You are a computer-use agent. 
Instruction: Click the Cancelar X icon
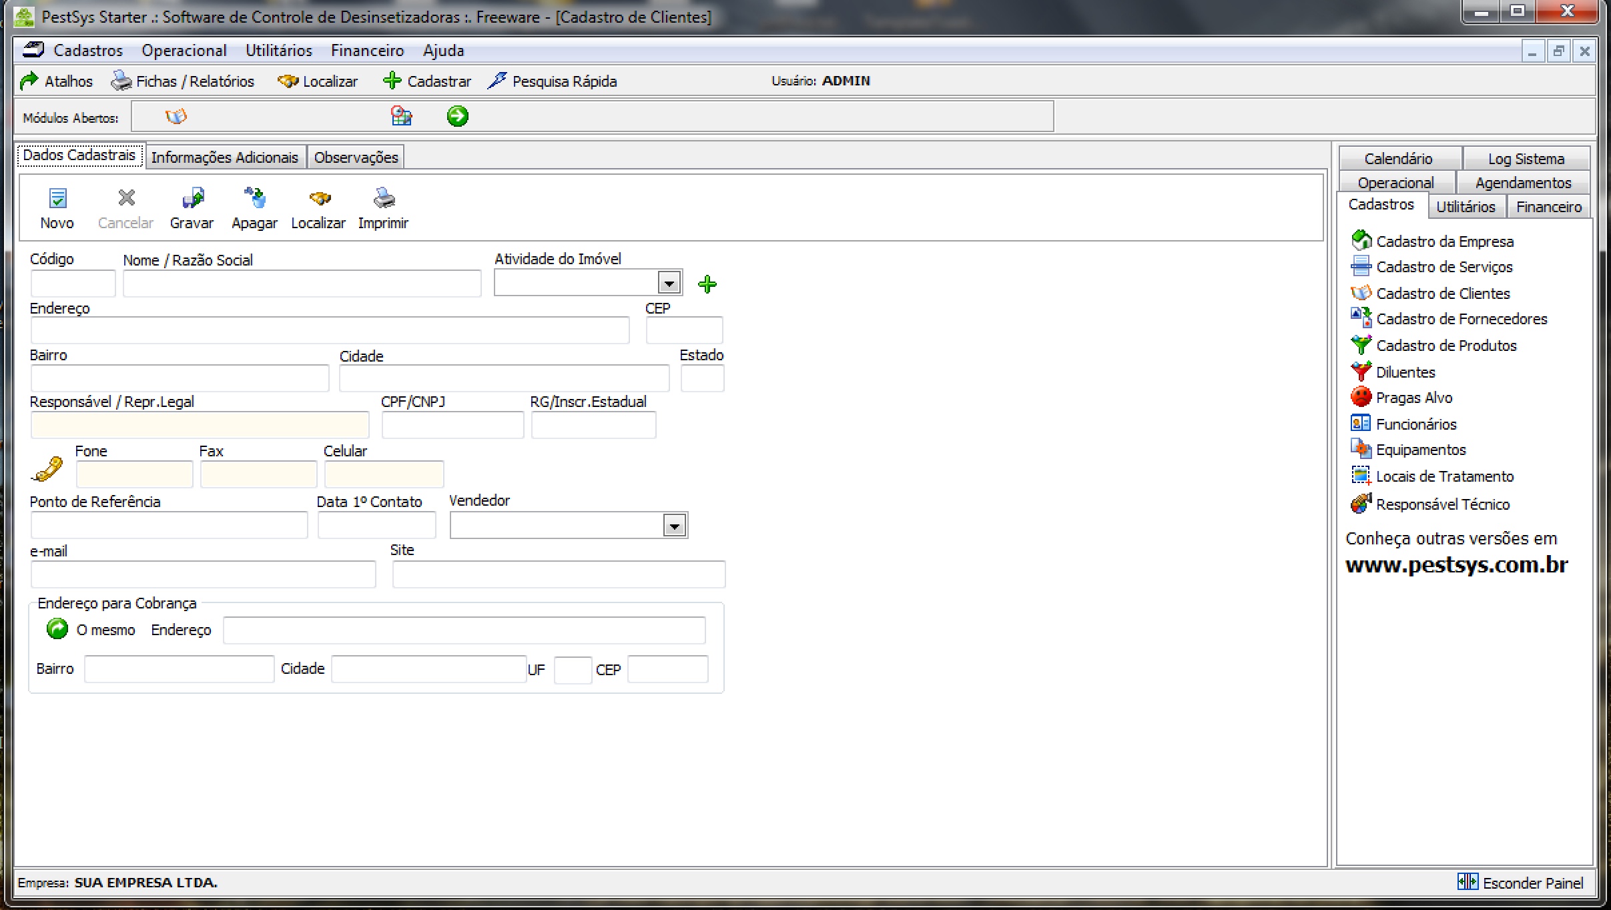click(x=126, y=198)
